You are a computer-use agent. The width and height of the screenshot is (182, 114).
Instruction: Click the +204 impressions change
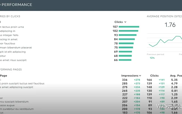137,102
